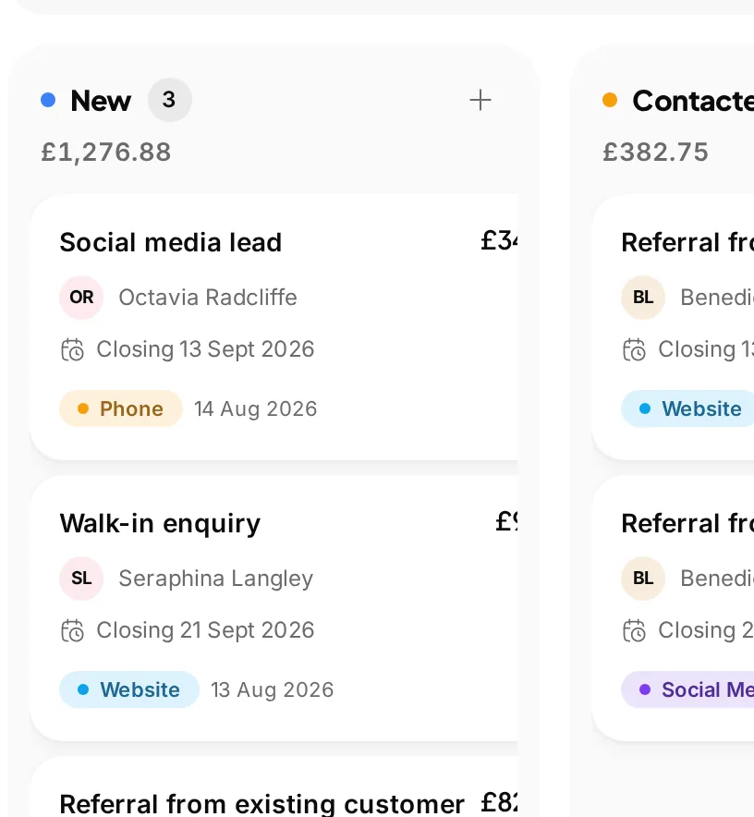
Task: Click calendar icon beside Closing 13 Sept 2026
Action: 72,349
